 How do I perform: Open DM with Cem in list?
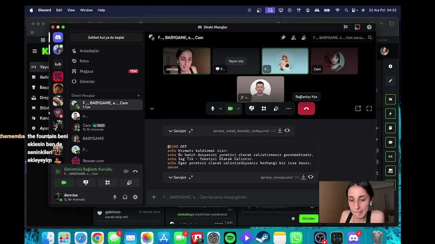pyautogui.click(x=106, y=127)
